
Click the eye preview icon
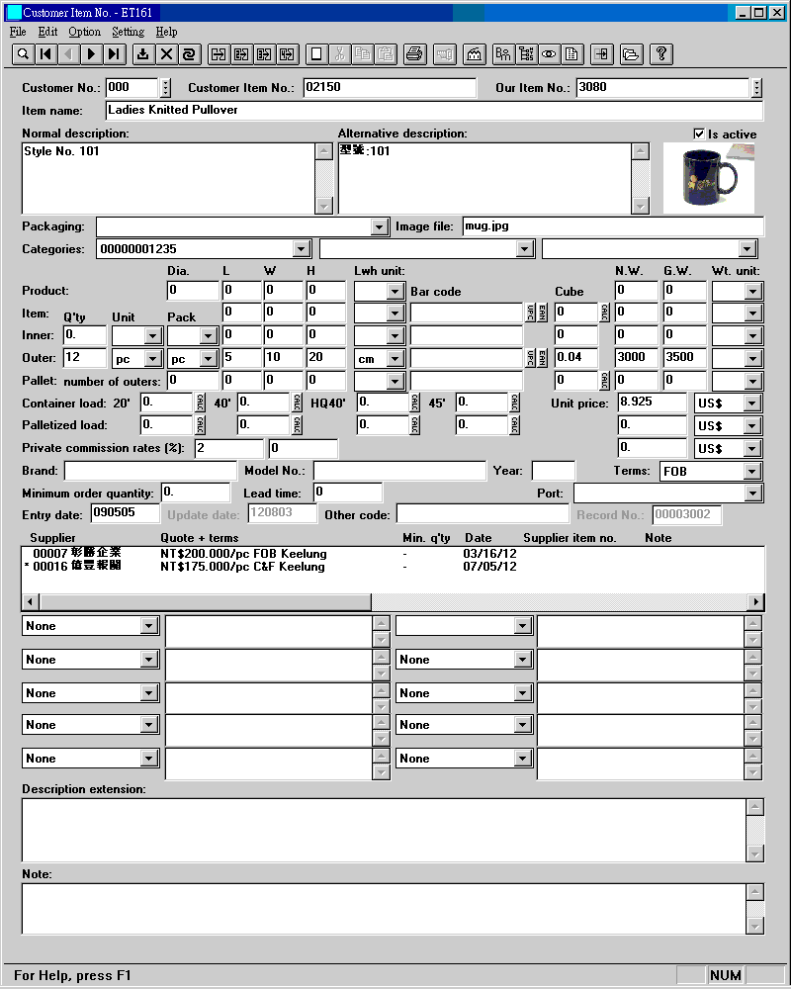click(x=549, y=54)
